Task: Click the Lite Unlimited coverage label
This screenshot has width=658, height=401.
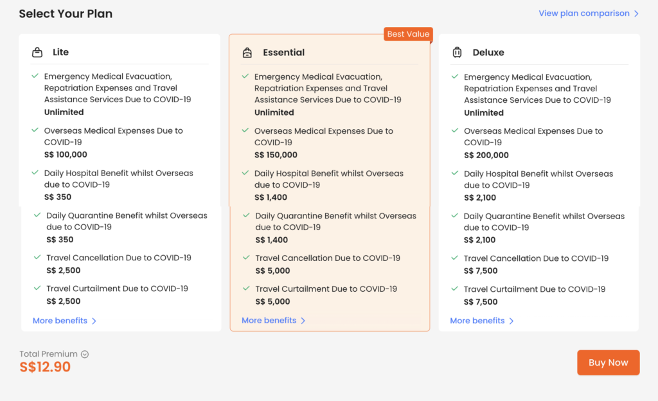Action: 64,112
